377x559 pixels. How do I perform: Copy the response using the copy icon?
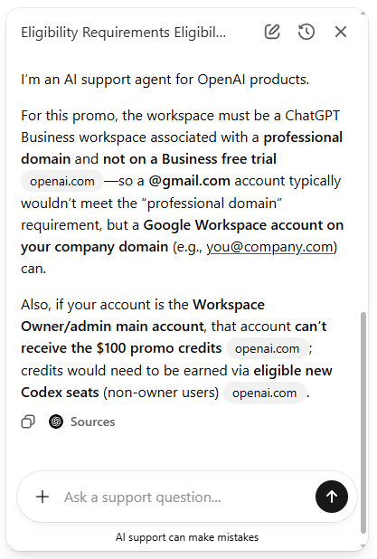[x=28, y=422]
